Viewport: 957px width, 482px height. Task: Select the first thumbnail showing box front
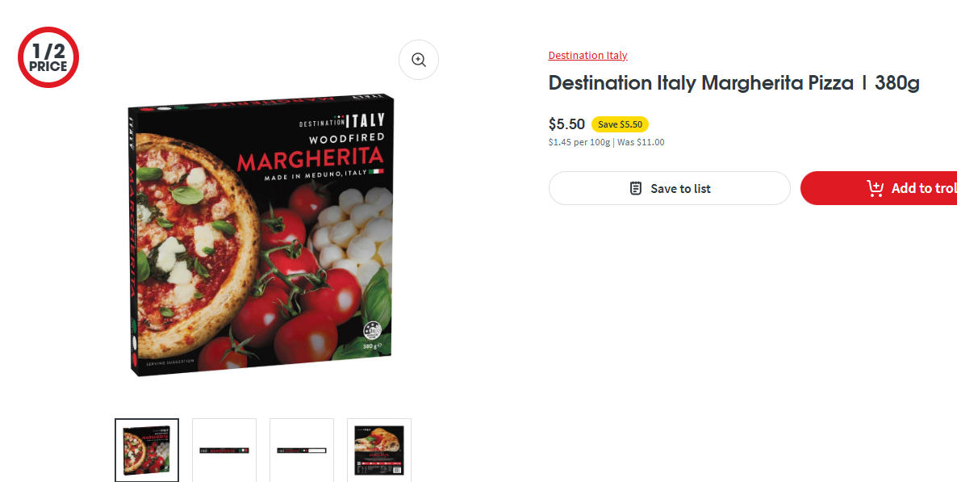[x=147, y=451]
